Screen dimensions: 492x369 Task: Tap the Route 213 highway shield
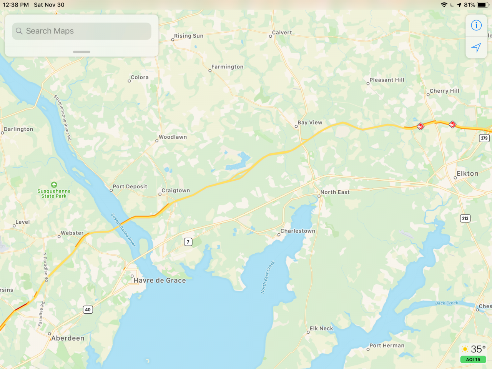(x=465, y=218)
